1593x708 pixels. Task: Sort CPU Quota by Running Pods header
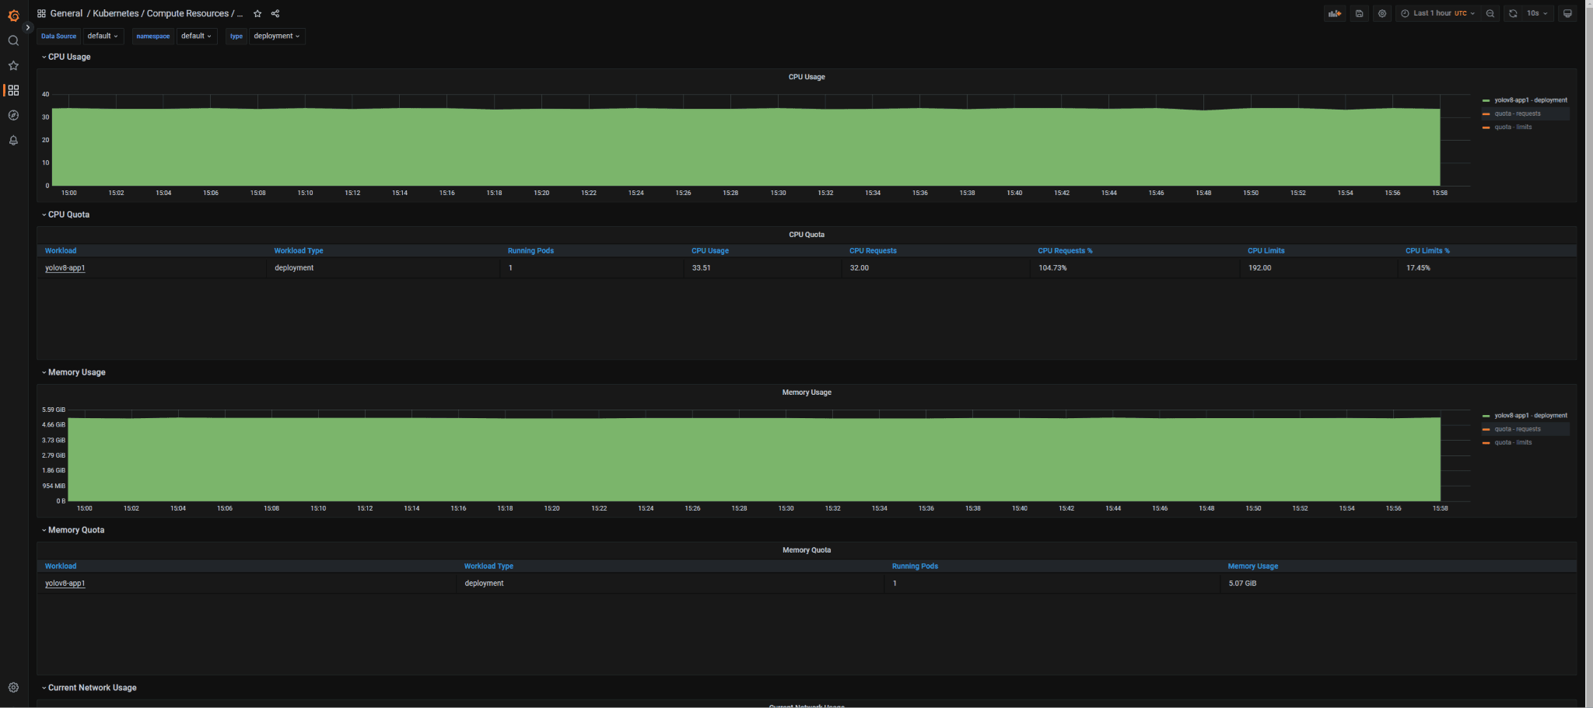[x=530, y=251]
